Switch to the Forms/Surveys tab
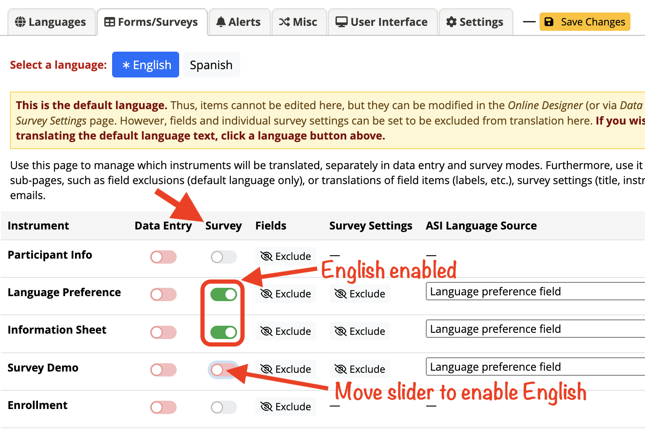The width and height of the screenshot is (645, 429). [152, 22]
